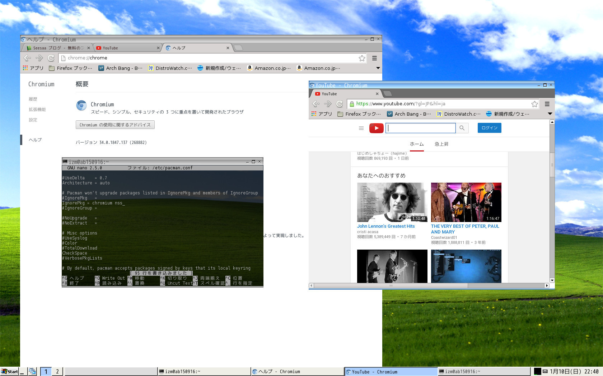Open first Amazon.co.jp bookmark in the ヘルプ window
The width and height of the screenshot is (603, 376).
point(269,68)
